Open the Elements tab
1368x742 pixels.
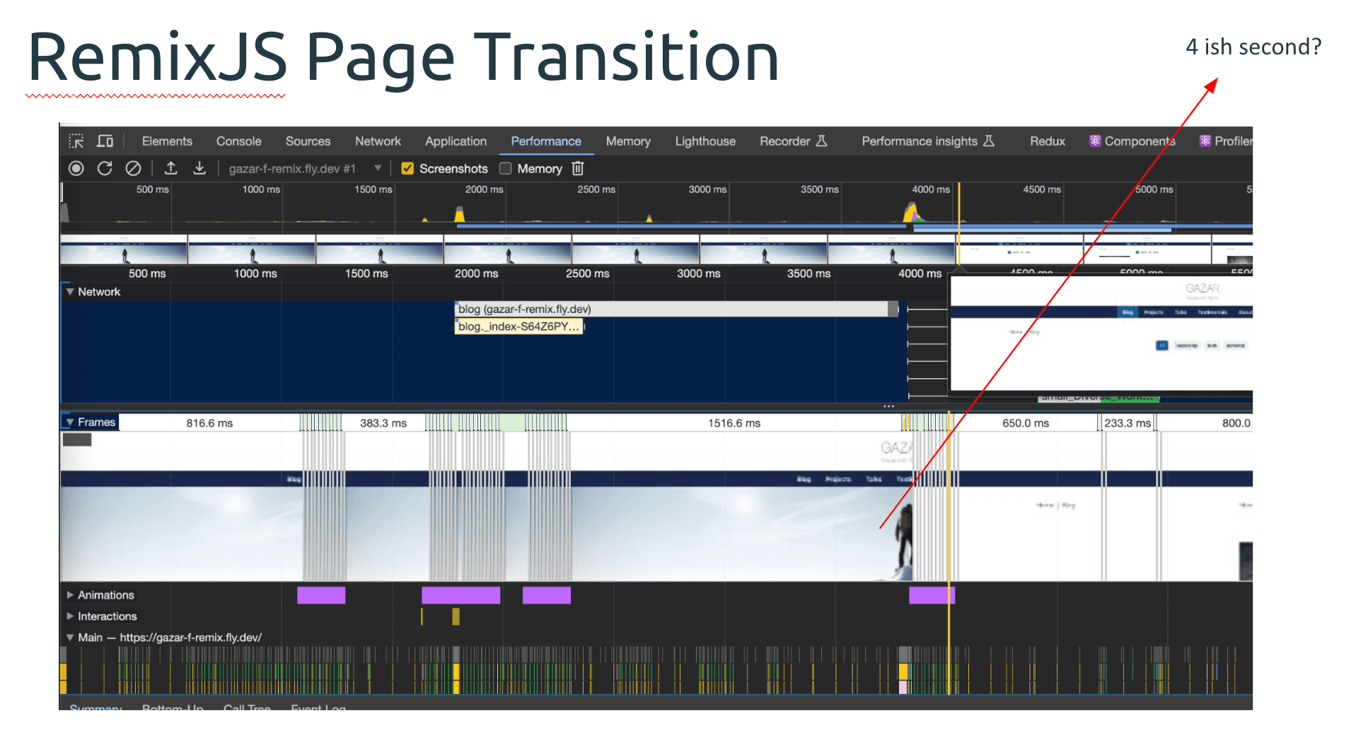167,141
